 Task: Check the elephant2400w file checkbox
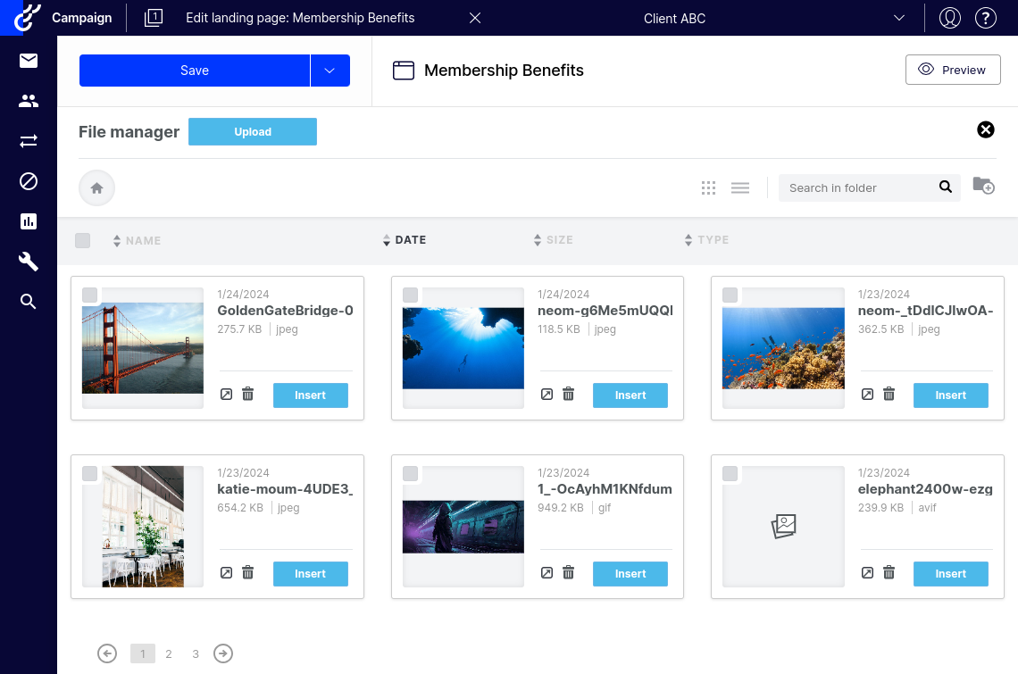tap(730, 473)
